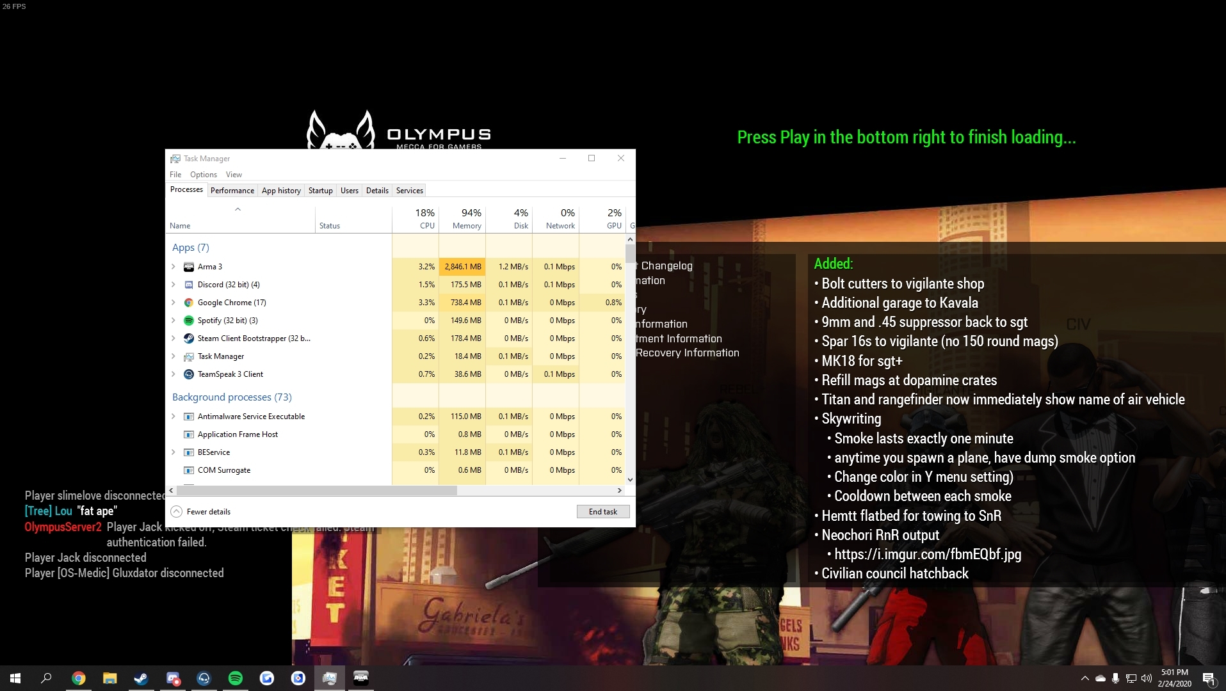Open the Options menu in Task Manager

click(x=204, y=175)
